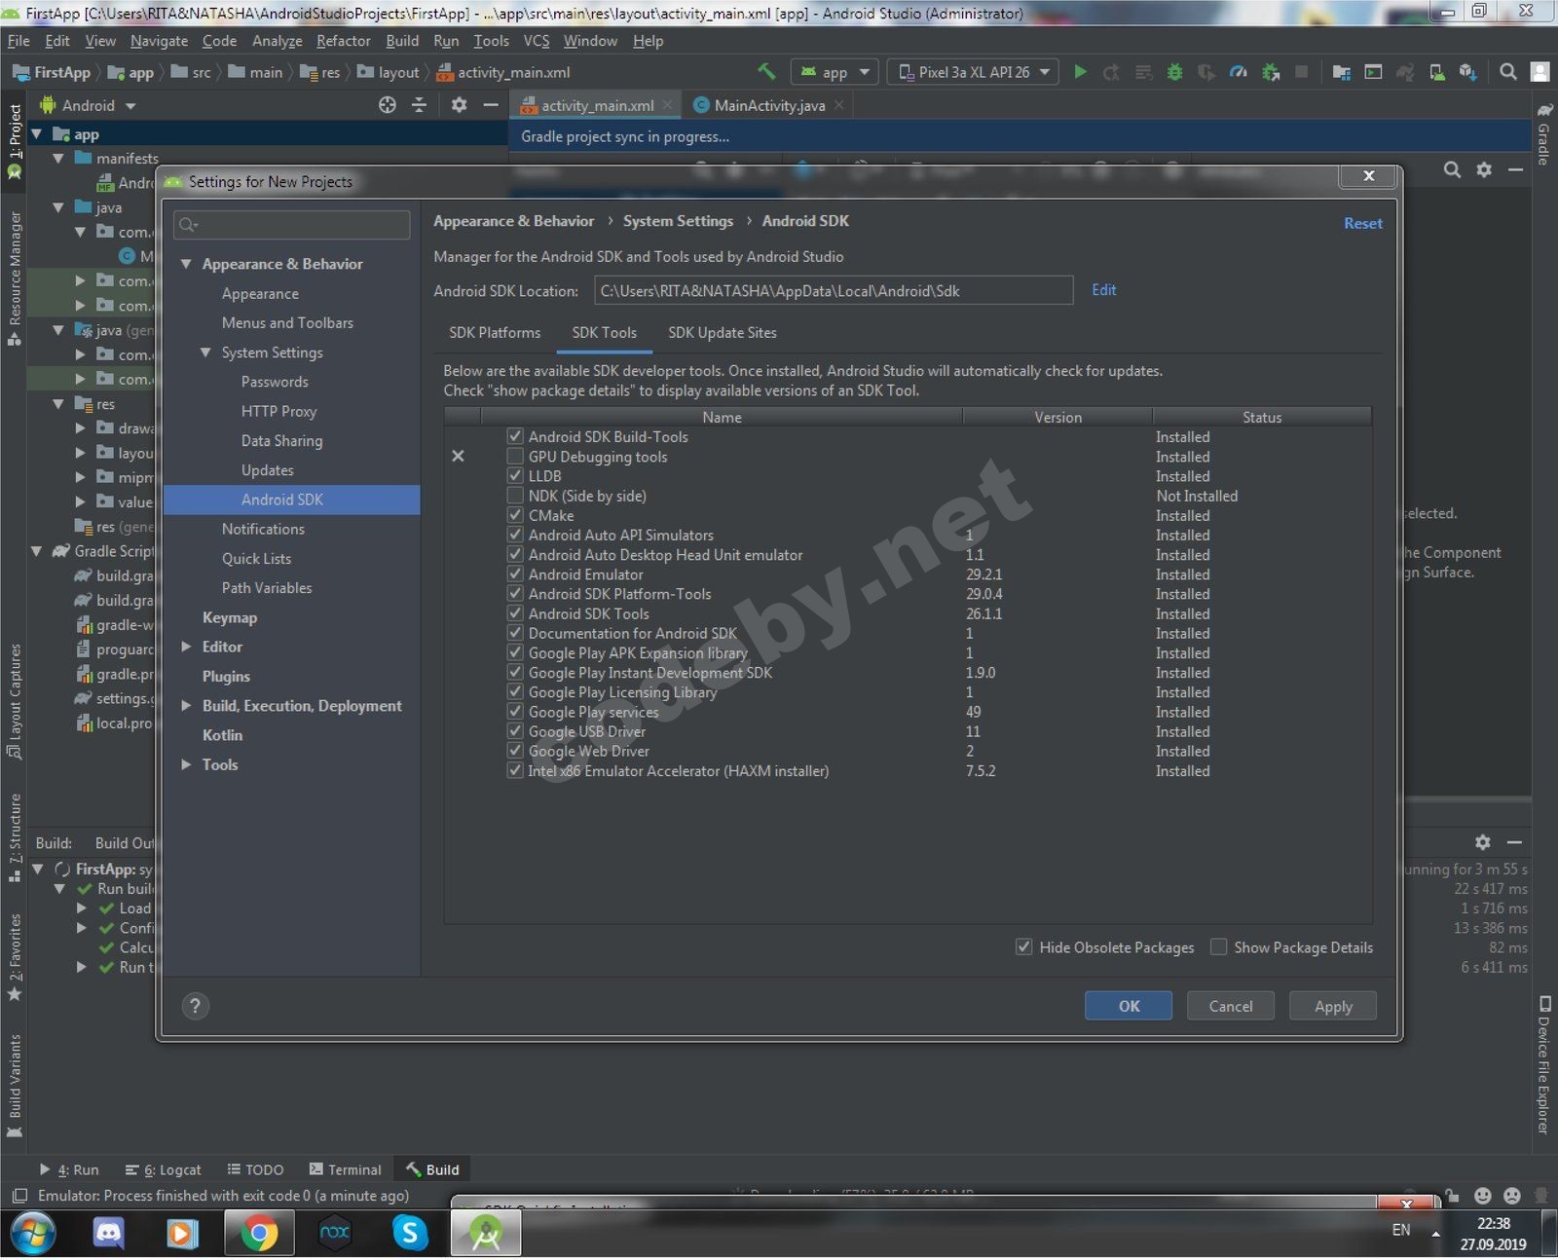Collapse the Appearance & Behavior settings group
Screen dimensions: 1558x1260
(x=186, y=264)
